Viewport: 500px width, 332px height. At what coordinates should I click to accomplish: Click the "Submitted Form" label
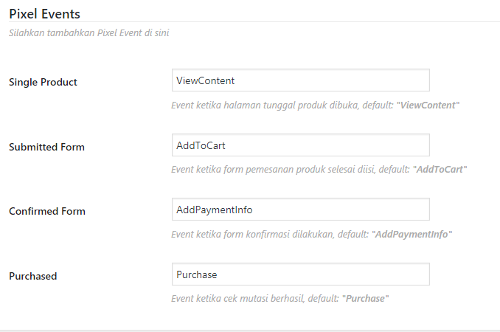[46, 147]
